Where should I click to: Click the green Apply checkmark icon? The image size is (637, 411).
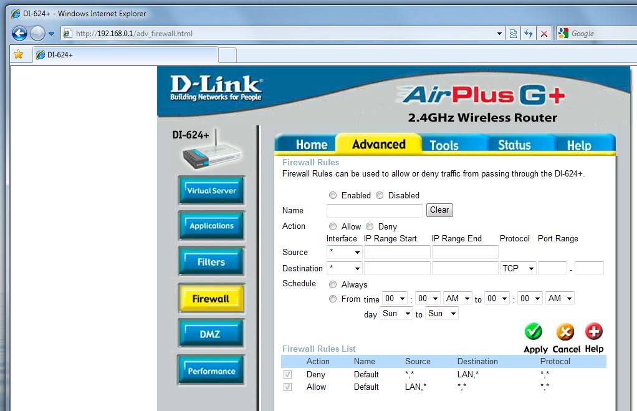click(x=534, y=332)
